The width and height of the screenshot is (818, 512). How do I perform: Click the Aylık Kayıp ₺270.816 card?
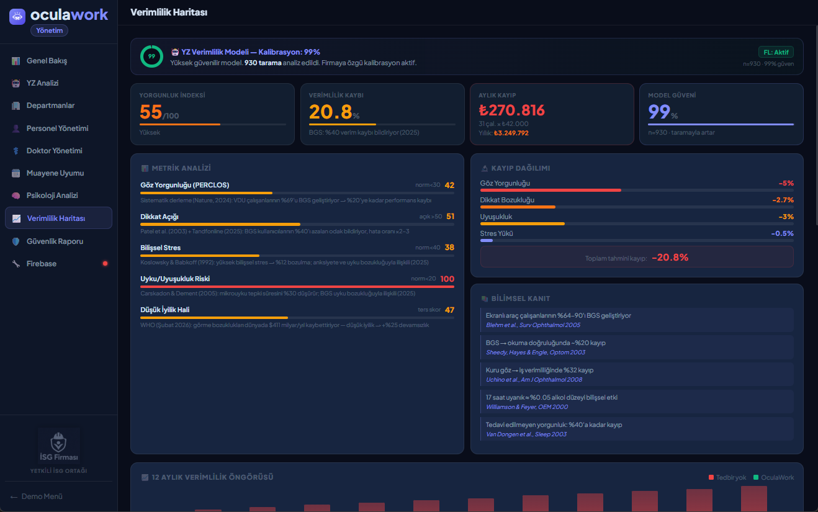pyautogui.click(x=552, y=114)
